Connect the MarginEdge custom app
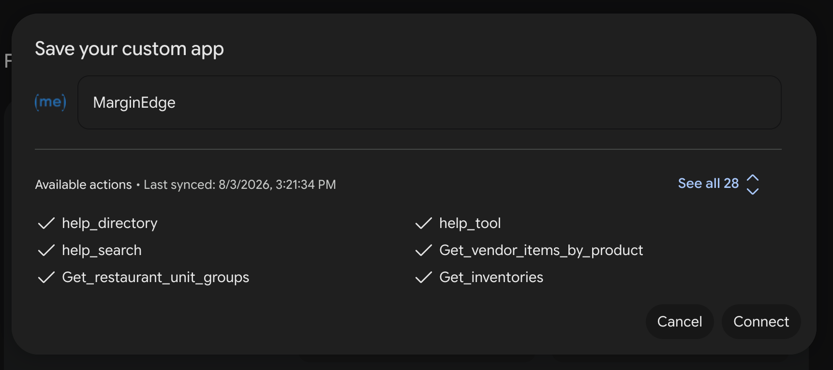Screen dimensions: 833x370 [761, 322]
